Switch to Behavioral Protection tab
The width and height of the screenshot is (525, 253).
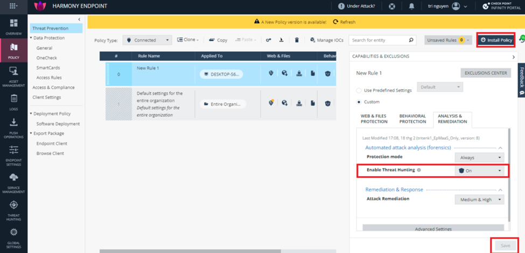click(412, 119)
